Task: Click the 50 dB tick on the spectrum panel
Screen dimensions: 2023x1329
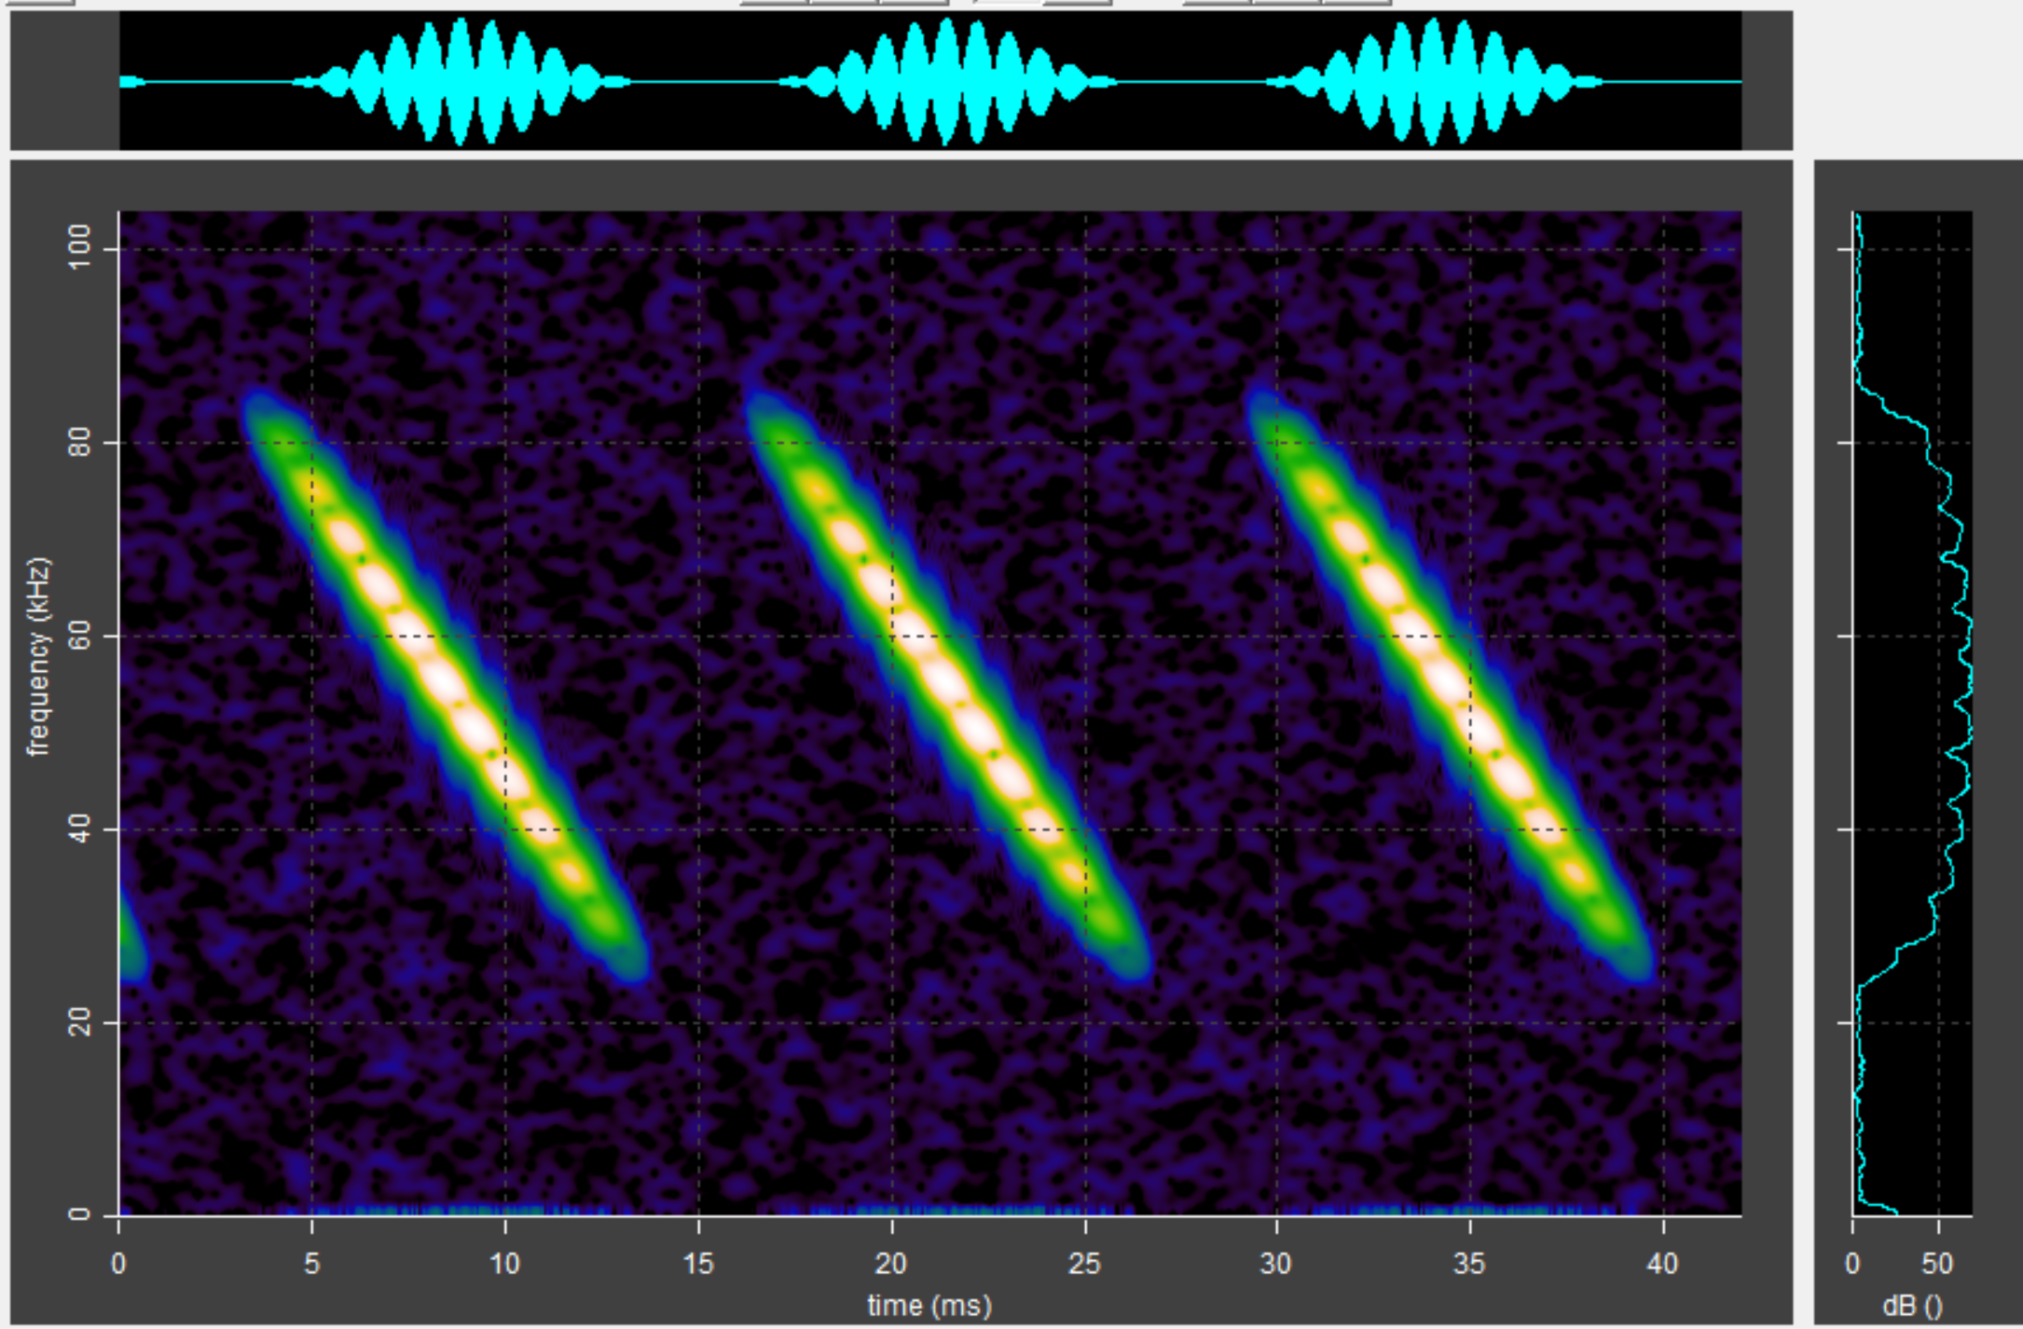Action: (x=1937, y=1264)
